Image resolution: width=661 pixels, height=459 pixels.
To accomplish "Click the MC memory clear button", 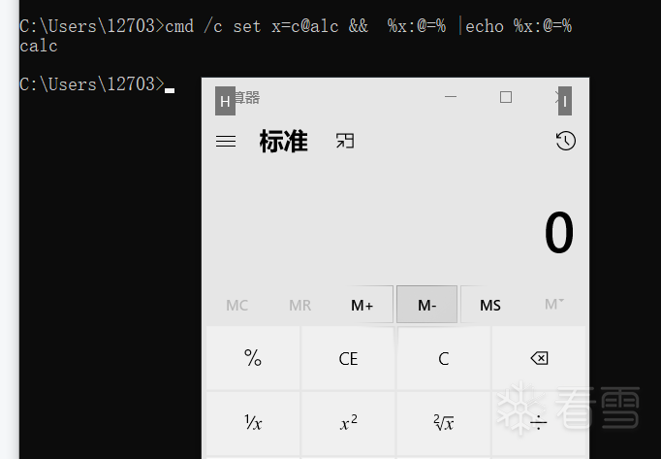I will click(x=236, y=305).
